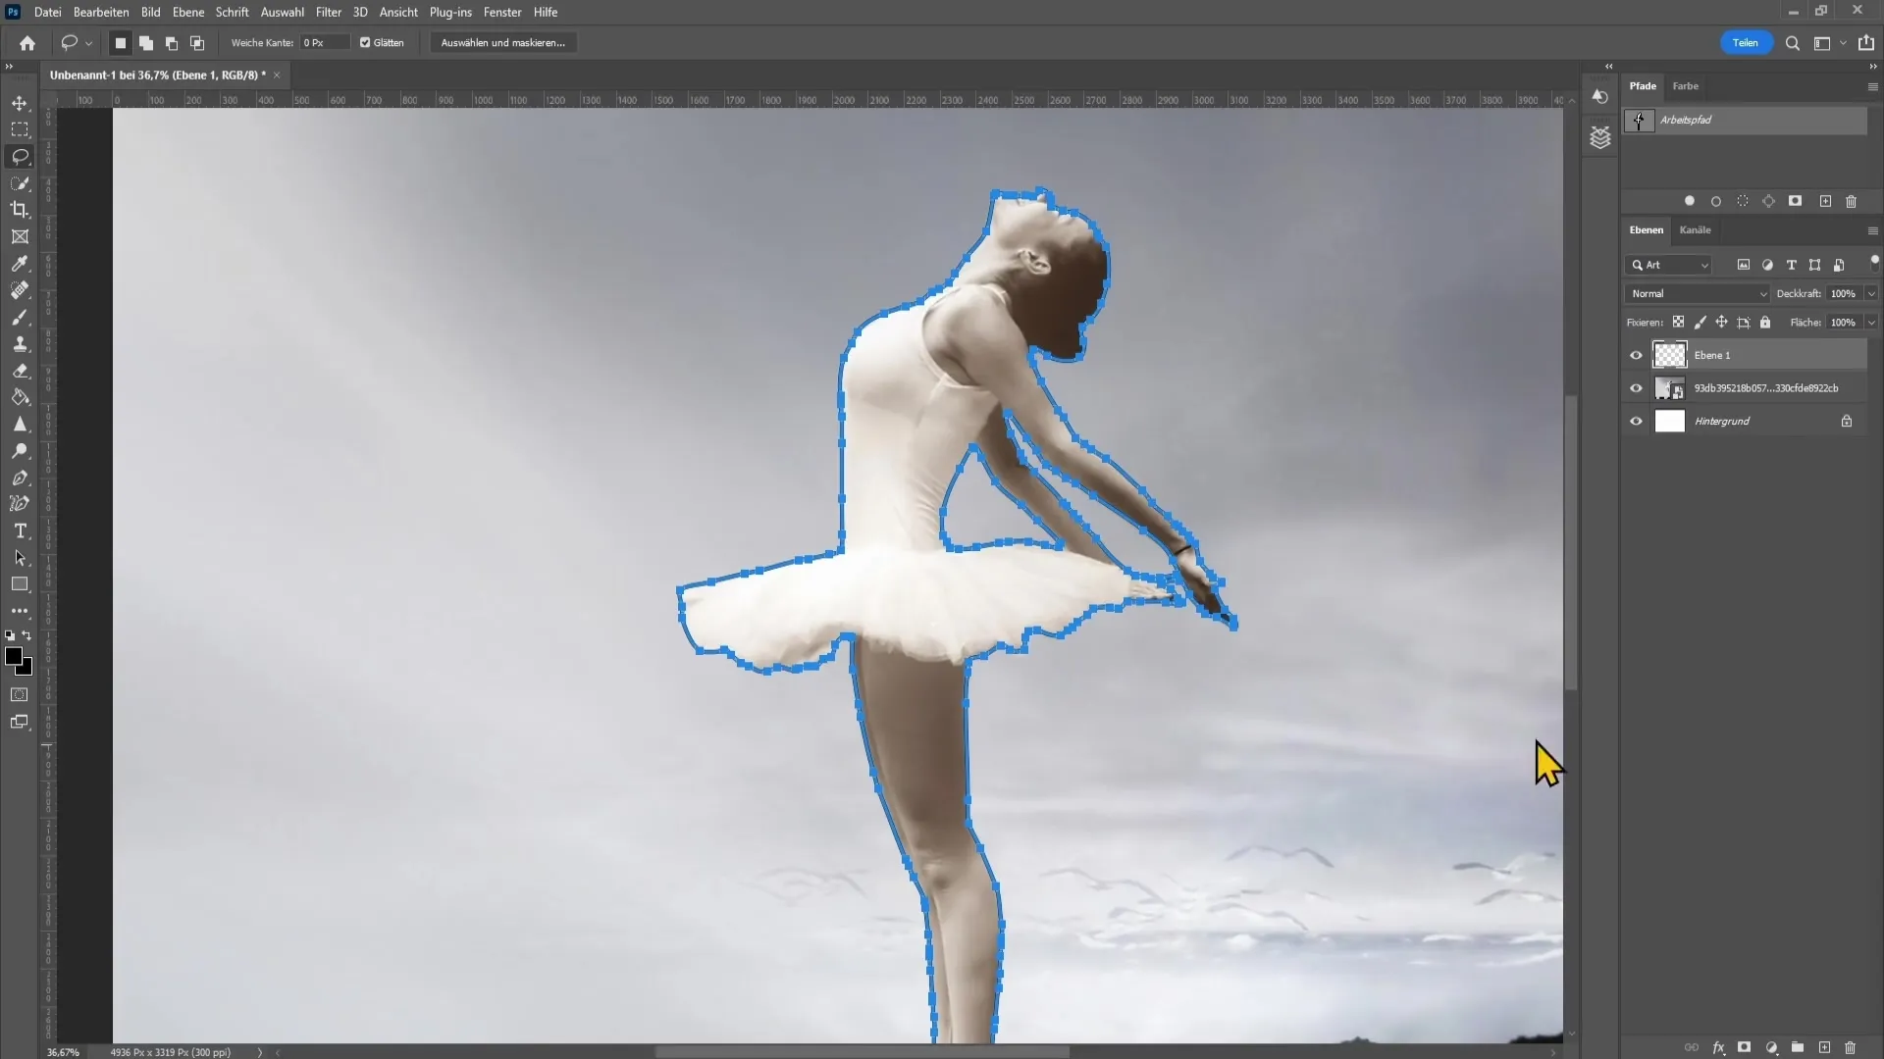Click the Teilen button

pyautogui.click(x=1745, y=43)
